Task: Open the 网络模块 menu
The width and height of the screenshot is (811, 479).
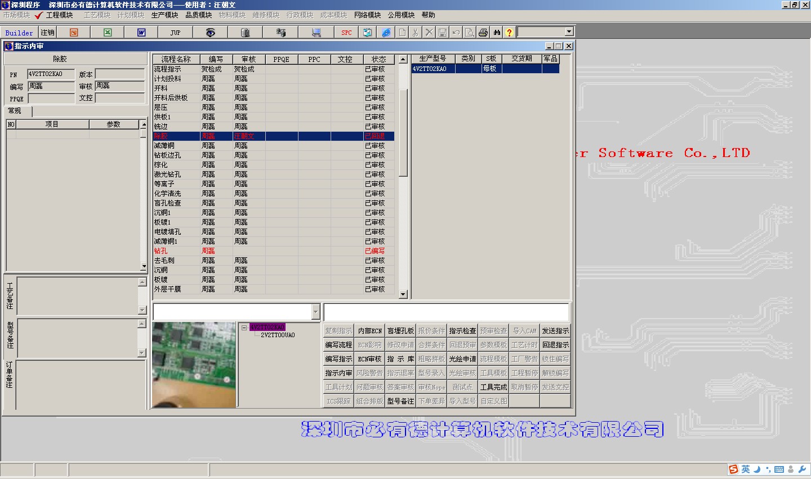Action: point(368,15)
